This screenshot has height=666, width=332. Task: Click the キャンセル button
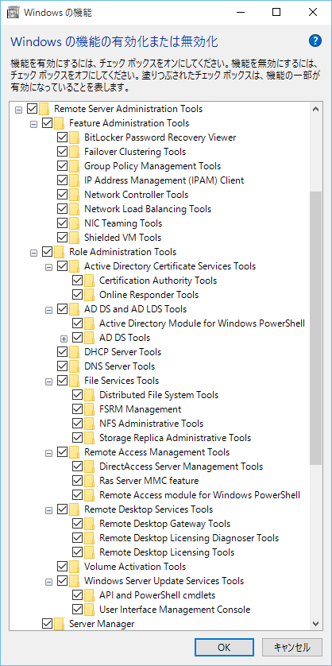pos(291,647)
